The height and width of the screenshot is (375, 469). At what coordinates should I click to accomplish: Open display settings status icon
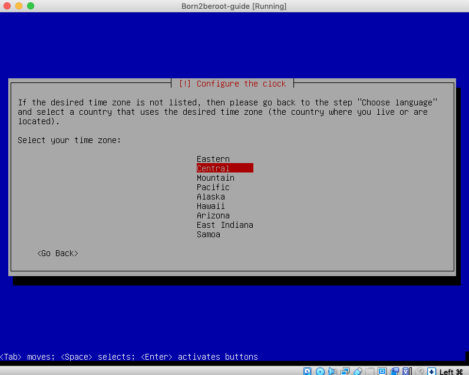(382, 371)
